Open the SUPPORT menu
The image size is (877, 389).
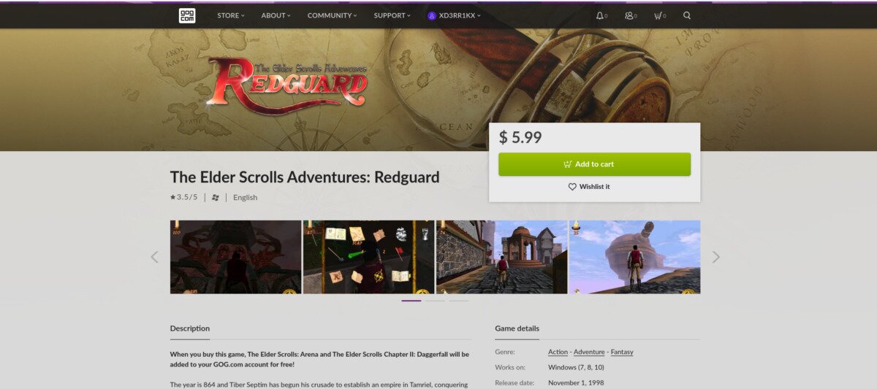[392, 15]
